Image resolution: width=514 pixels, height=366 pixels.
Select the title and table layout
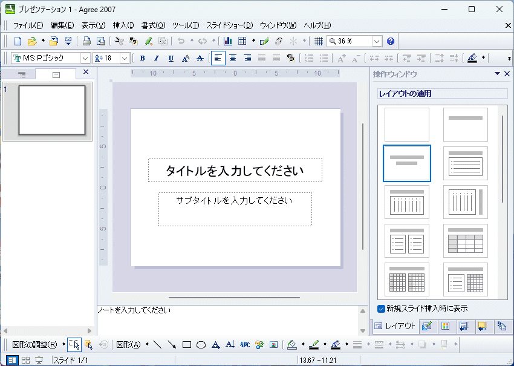[466, 241]
